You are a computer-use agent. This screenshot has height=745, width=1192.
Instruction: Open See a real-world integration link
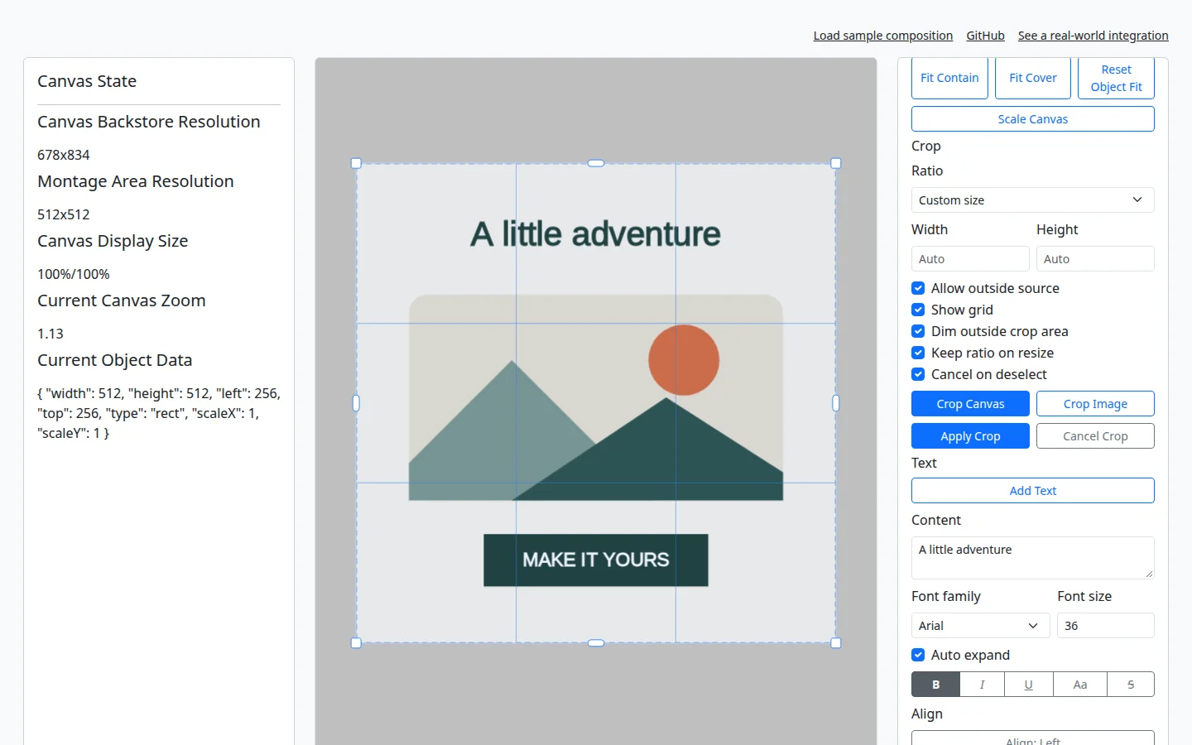[1093, 36]
